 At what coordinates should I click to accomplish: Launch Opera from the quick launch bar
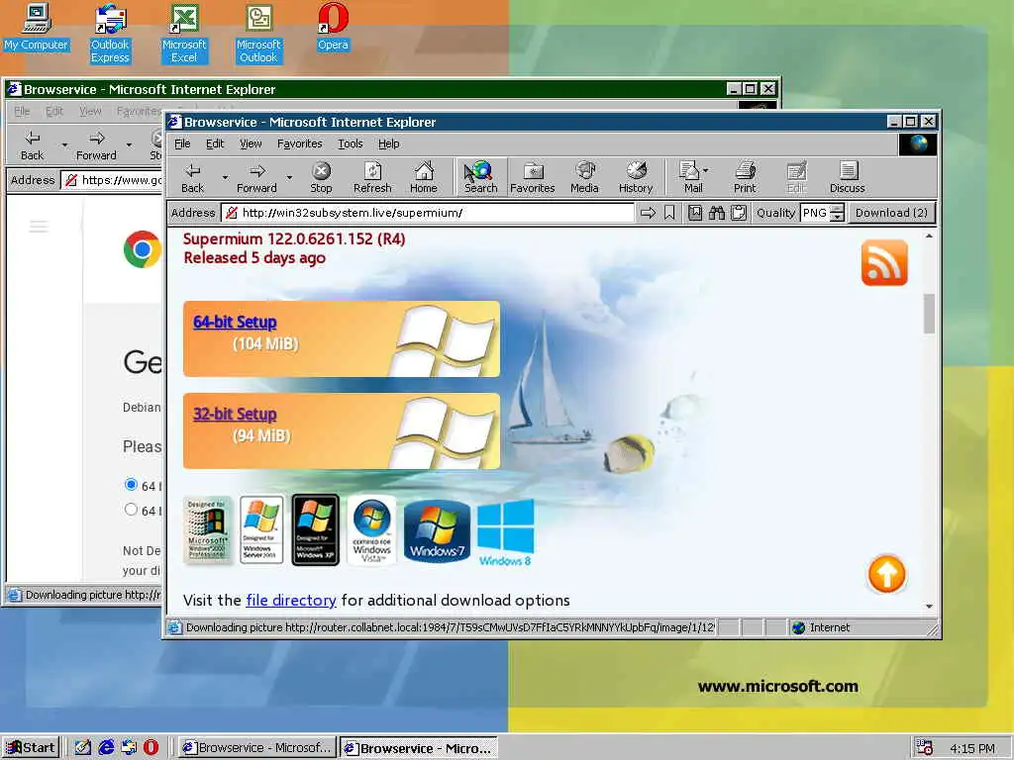pos(151,747)
